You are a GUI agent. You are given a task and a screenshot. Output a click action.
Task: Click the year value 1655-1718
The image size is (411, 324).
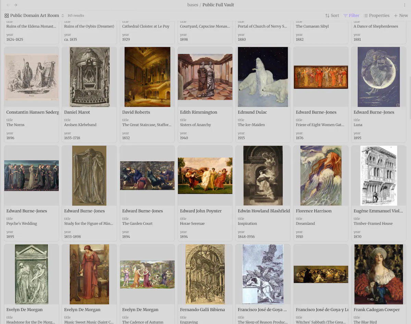click(72, 138)
